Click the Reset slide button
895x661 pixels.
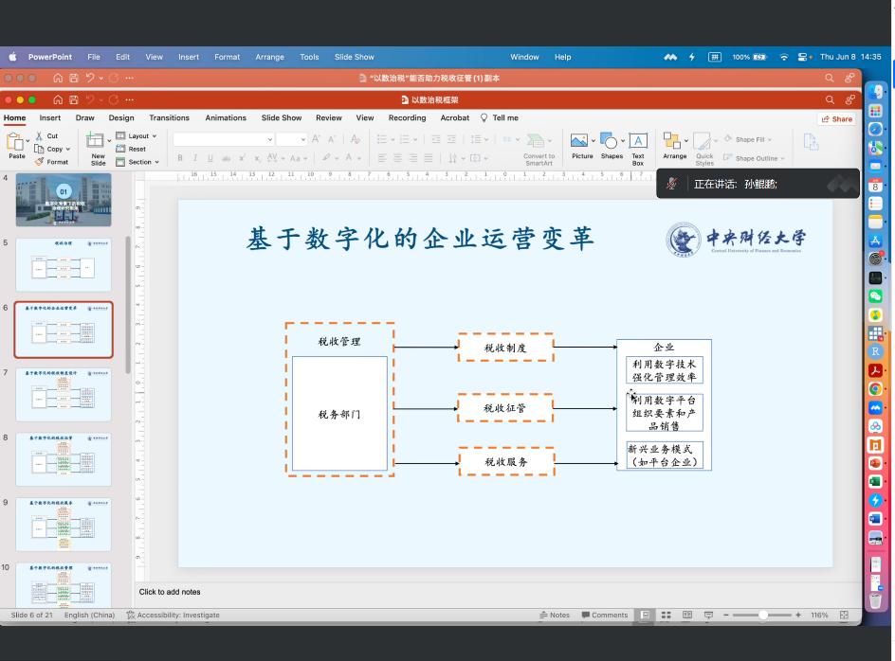click(137, 149)
